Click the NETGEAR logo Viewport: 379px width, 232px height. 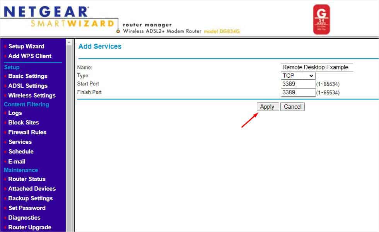(x=46, y=12)
